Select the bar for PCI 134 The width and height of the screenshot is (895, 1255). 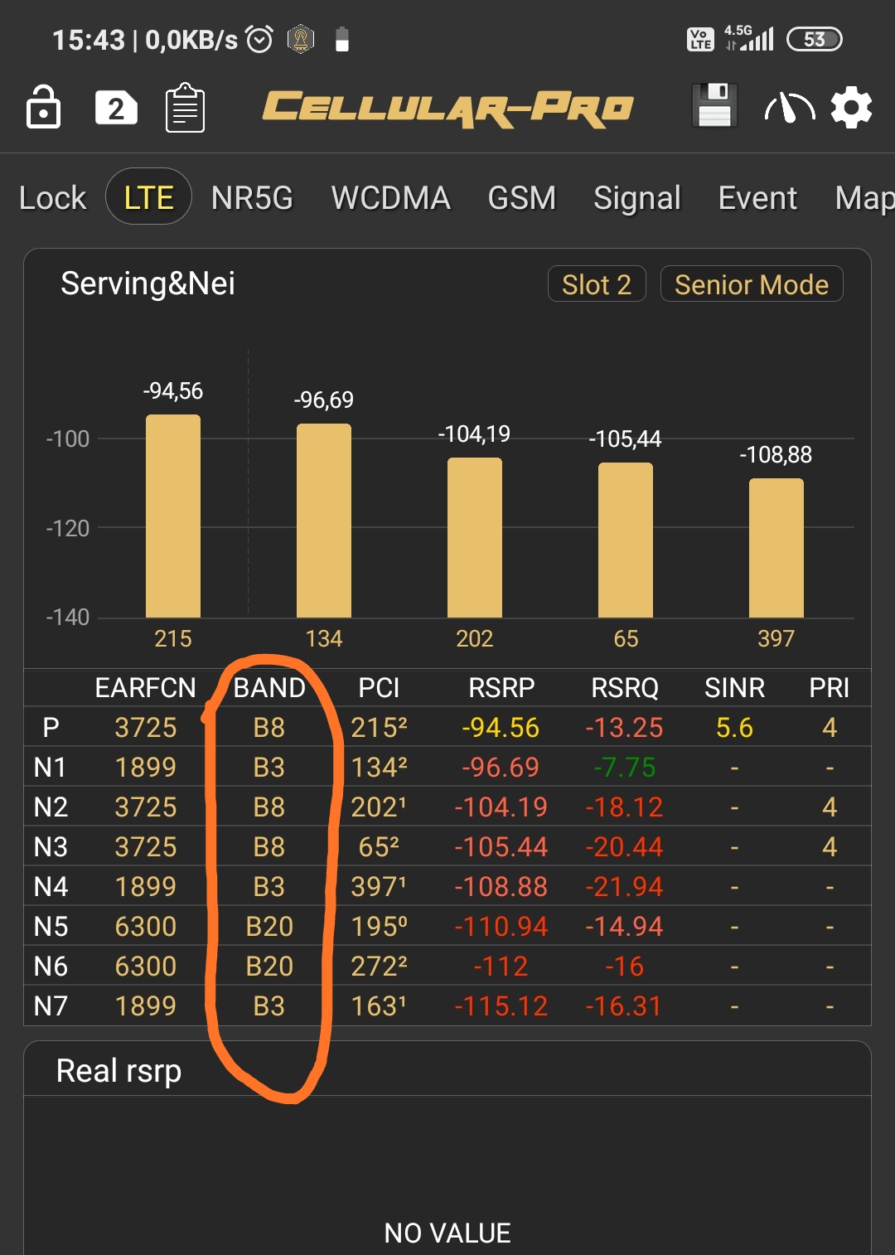324,521
